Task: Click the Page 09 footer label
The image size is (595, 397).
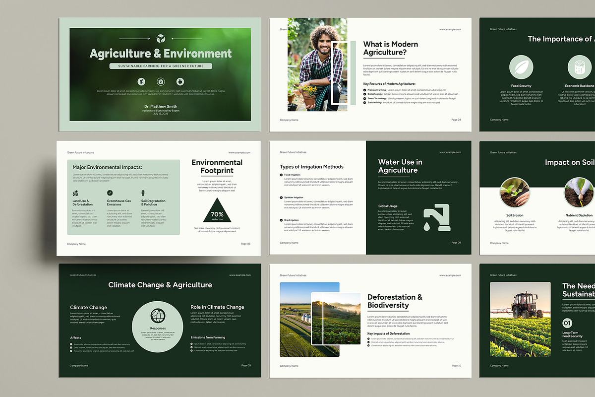Action: pyautogui.click(x=246, y=365)
